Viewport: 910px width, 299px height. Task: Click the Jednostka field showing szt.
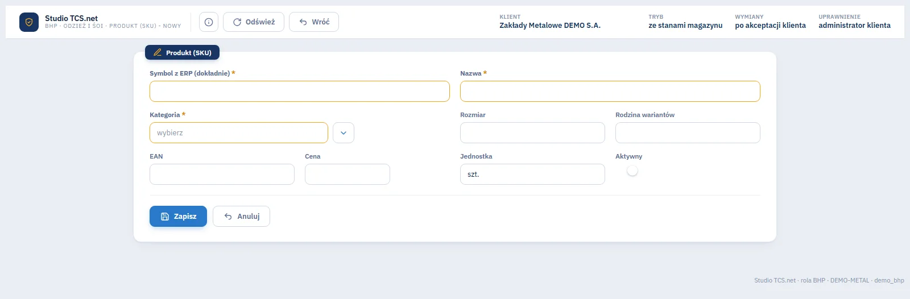[532, 175]
